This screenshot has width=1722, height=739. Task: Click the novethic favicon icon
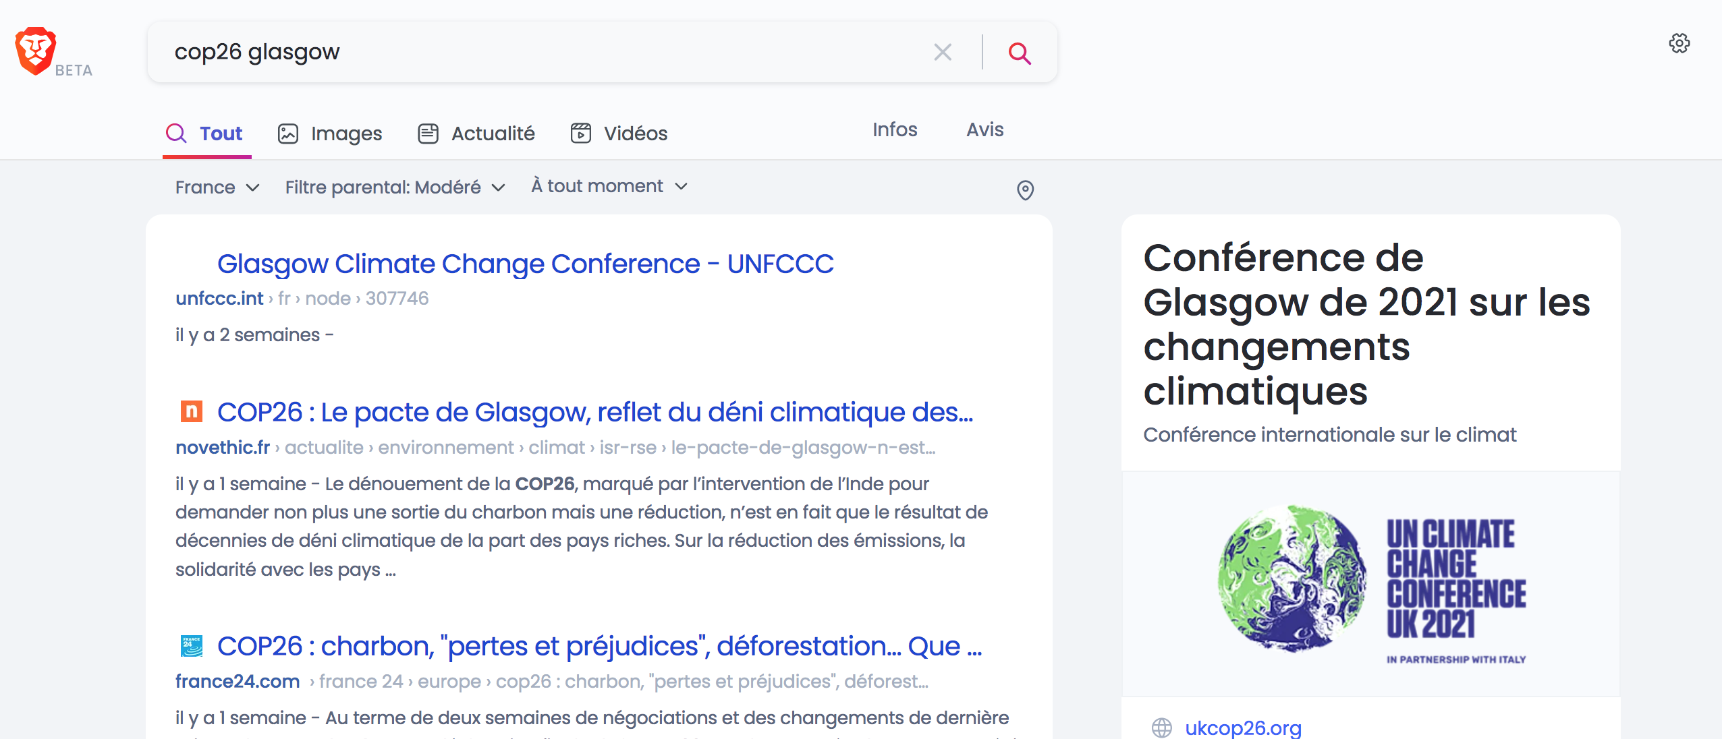coord(191,411)
